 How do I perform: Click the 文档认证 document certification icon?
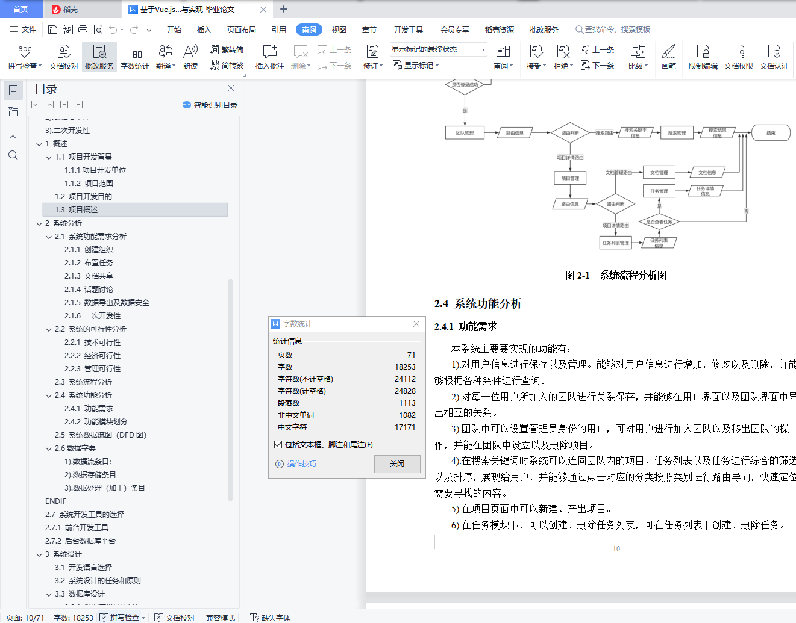coord(774,52)
